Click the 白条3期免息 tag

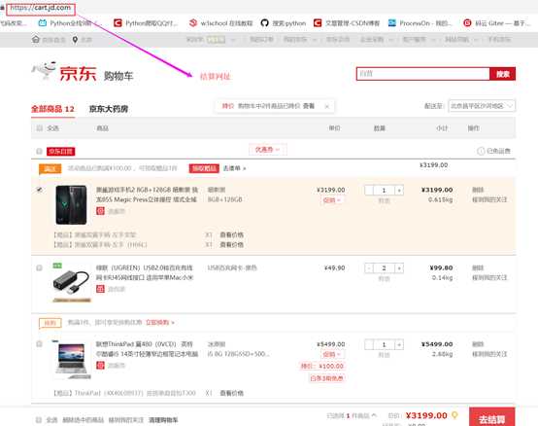coord(326,378)
